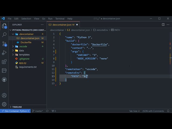Screen dimensions: 172x129
Task: Open the Go menu
Action: [x=44, y=19]
